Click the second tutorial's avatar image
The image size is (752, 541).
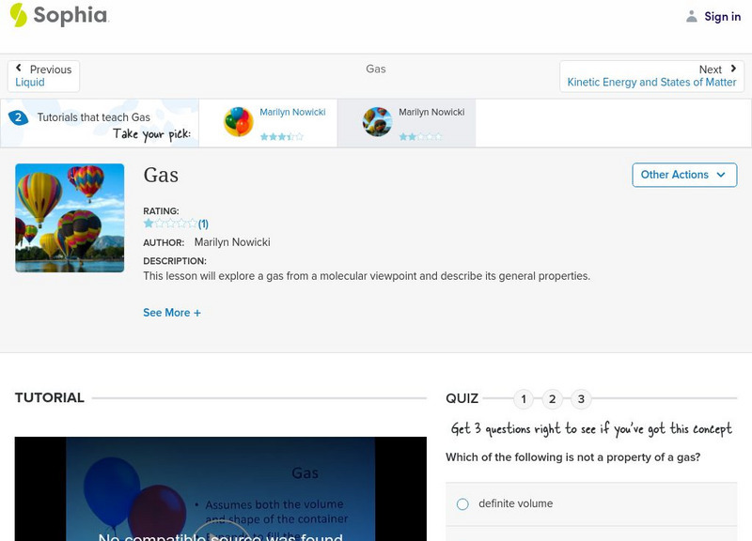(377, 122)
